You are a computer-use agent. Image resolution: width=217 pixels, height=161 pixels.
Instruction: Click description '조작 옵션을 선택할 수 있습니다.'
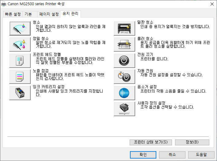pos(167,107)
